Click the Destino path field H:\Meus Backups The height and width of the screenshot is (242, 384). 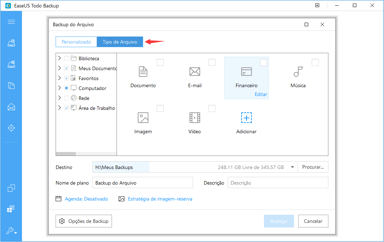point(195,167)
